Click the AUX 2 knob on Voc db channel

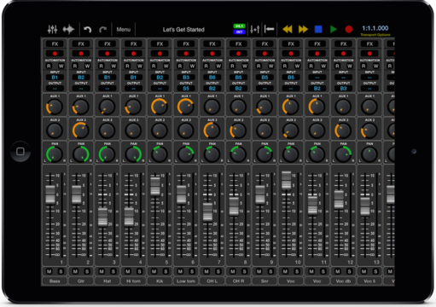pos(343,130)
